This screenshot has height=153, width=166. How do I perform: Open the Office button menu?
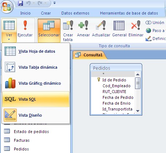pos(7,7)
